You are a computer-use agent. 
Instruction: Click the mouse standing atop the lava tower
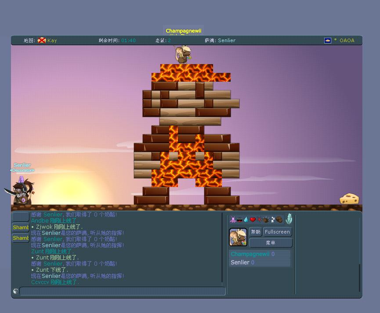click(182, 54)
